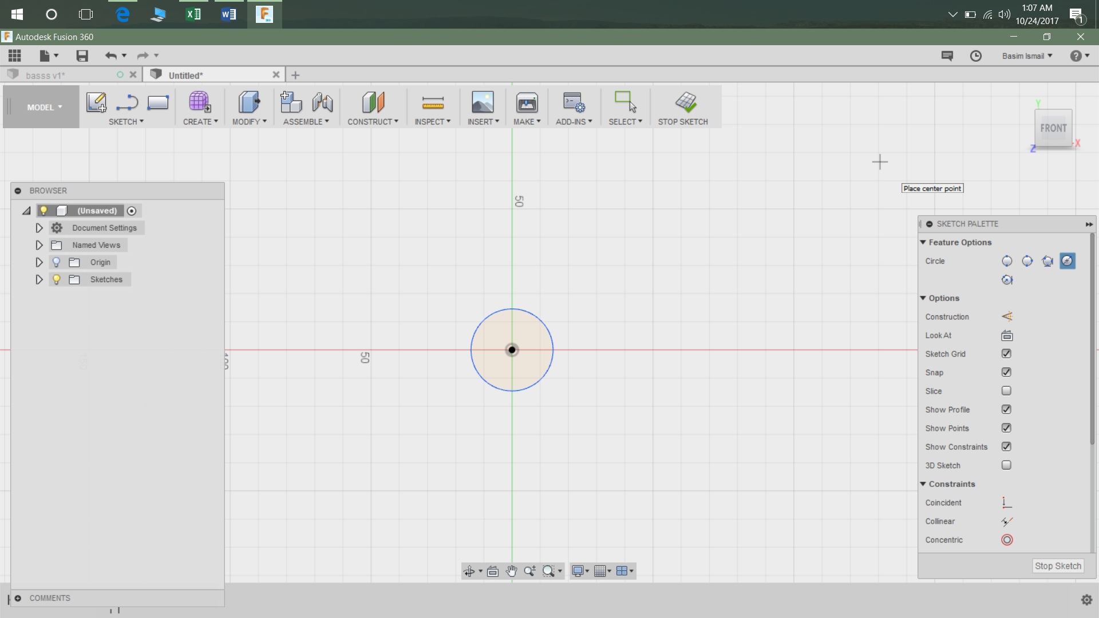The image size is (1099, 618).
Task: Click the Look At icon in palette
Action: pyautogui.click(x=1007, y=335)
